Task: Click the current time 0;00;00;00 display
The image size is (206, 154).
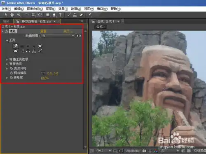Action: (x=133, y=151)
